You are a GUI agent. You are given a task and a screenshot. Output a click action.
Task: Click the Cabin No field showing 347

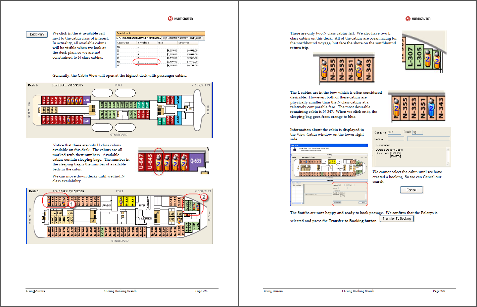tap(394, 132)
